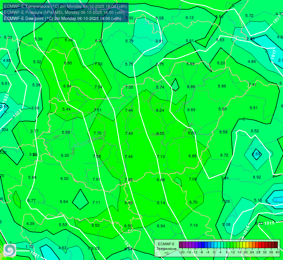The height and width of the screenshot is (260, 283).
Task: Select the ECMWF-E Temperature 2m layer title
Action: 65,6
